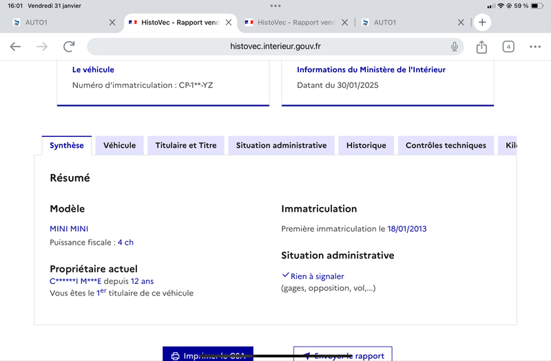Switch to the second HistoVec browser tab

tap(295, 23)
